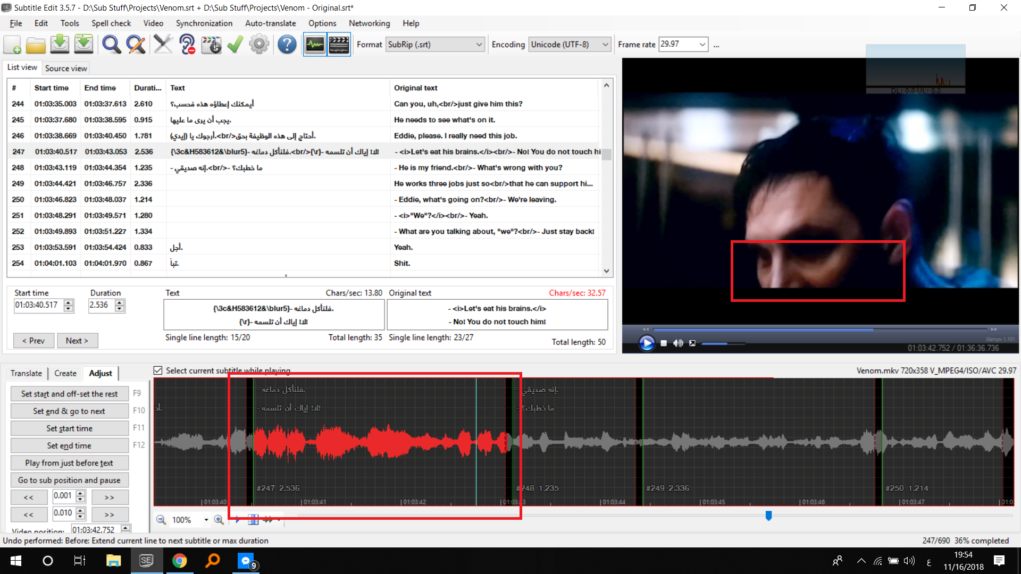The image size is (1021, 574).
Task: Open Help using the question mark icon
Action: (x=287, y=44)
